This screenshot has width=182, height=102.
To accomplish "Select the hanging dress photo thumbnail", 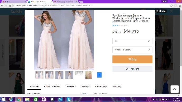I will click(89, 75).
